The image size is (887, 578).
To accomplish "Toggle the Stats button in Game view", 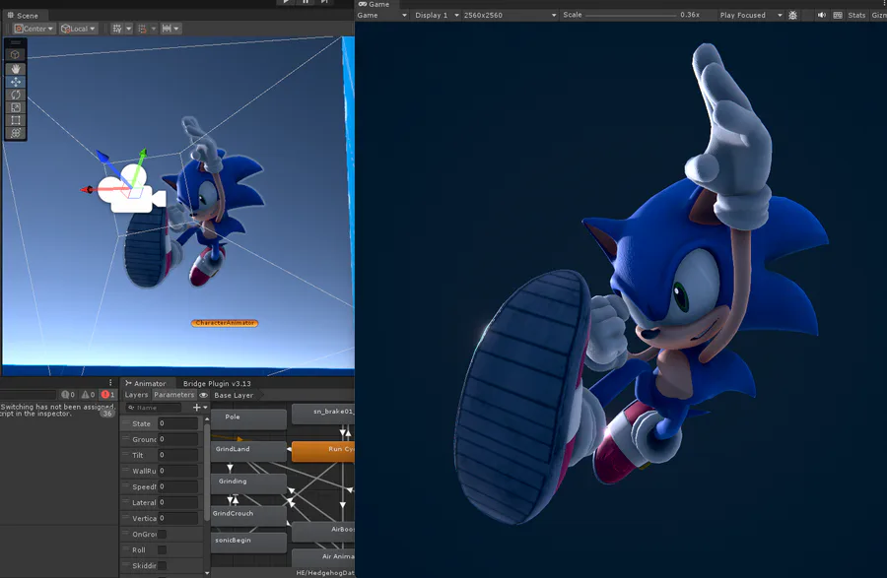I will (x=856, y=15).
